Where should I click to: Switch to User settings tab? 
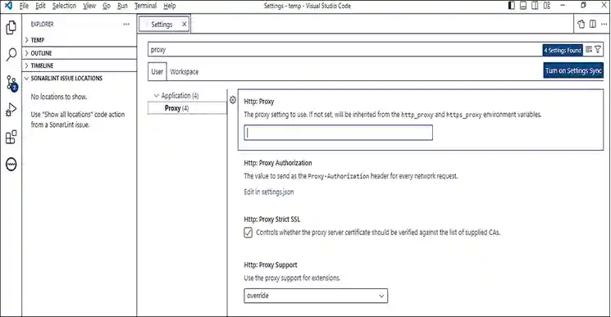tap(157, 71)
